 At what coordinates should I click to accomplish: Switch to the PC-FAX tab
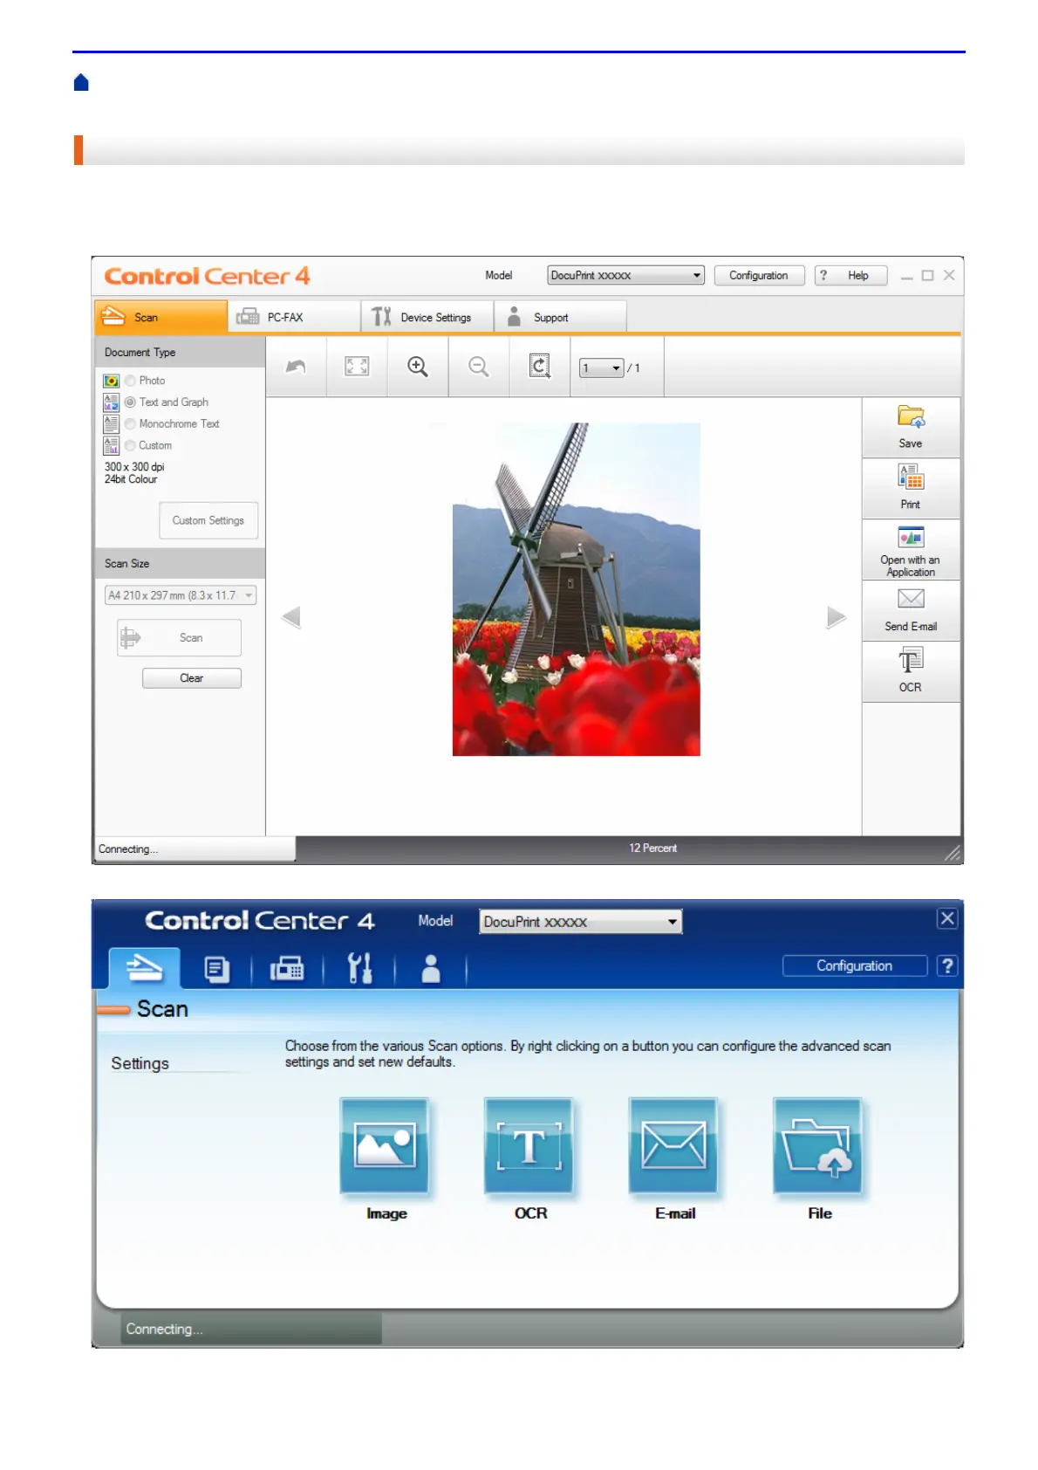coord(295,317)
